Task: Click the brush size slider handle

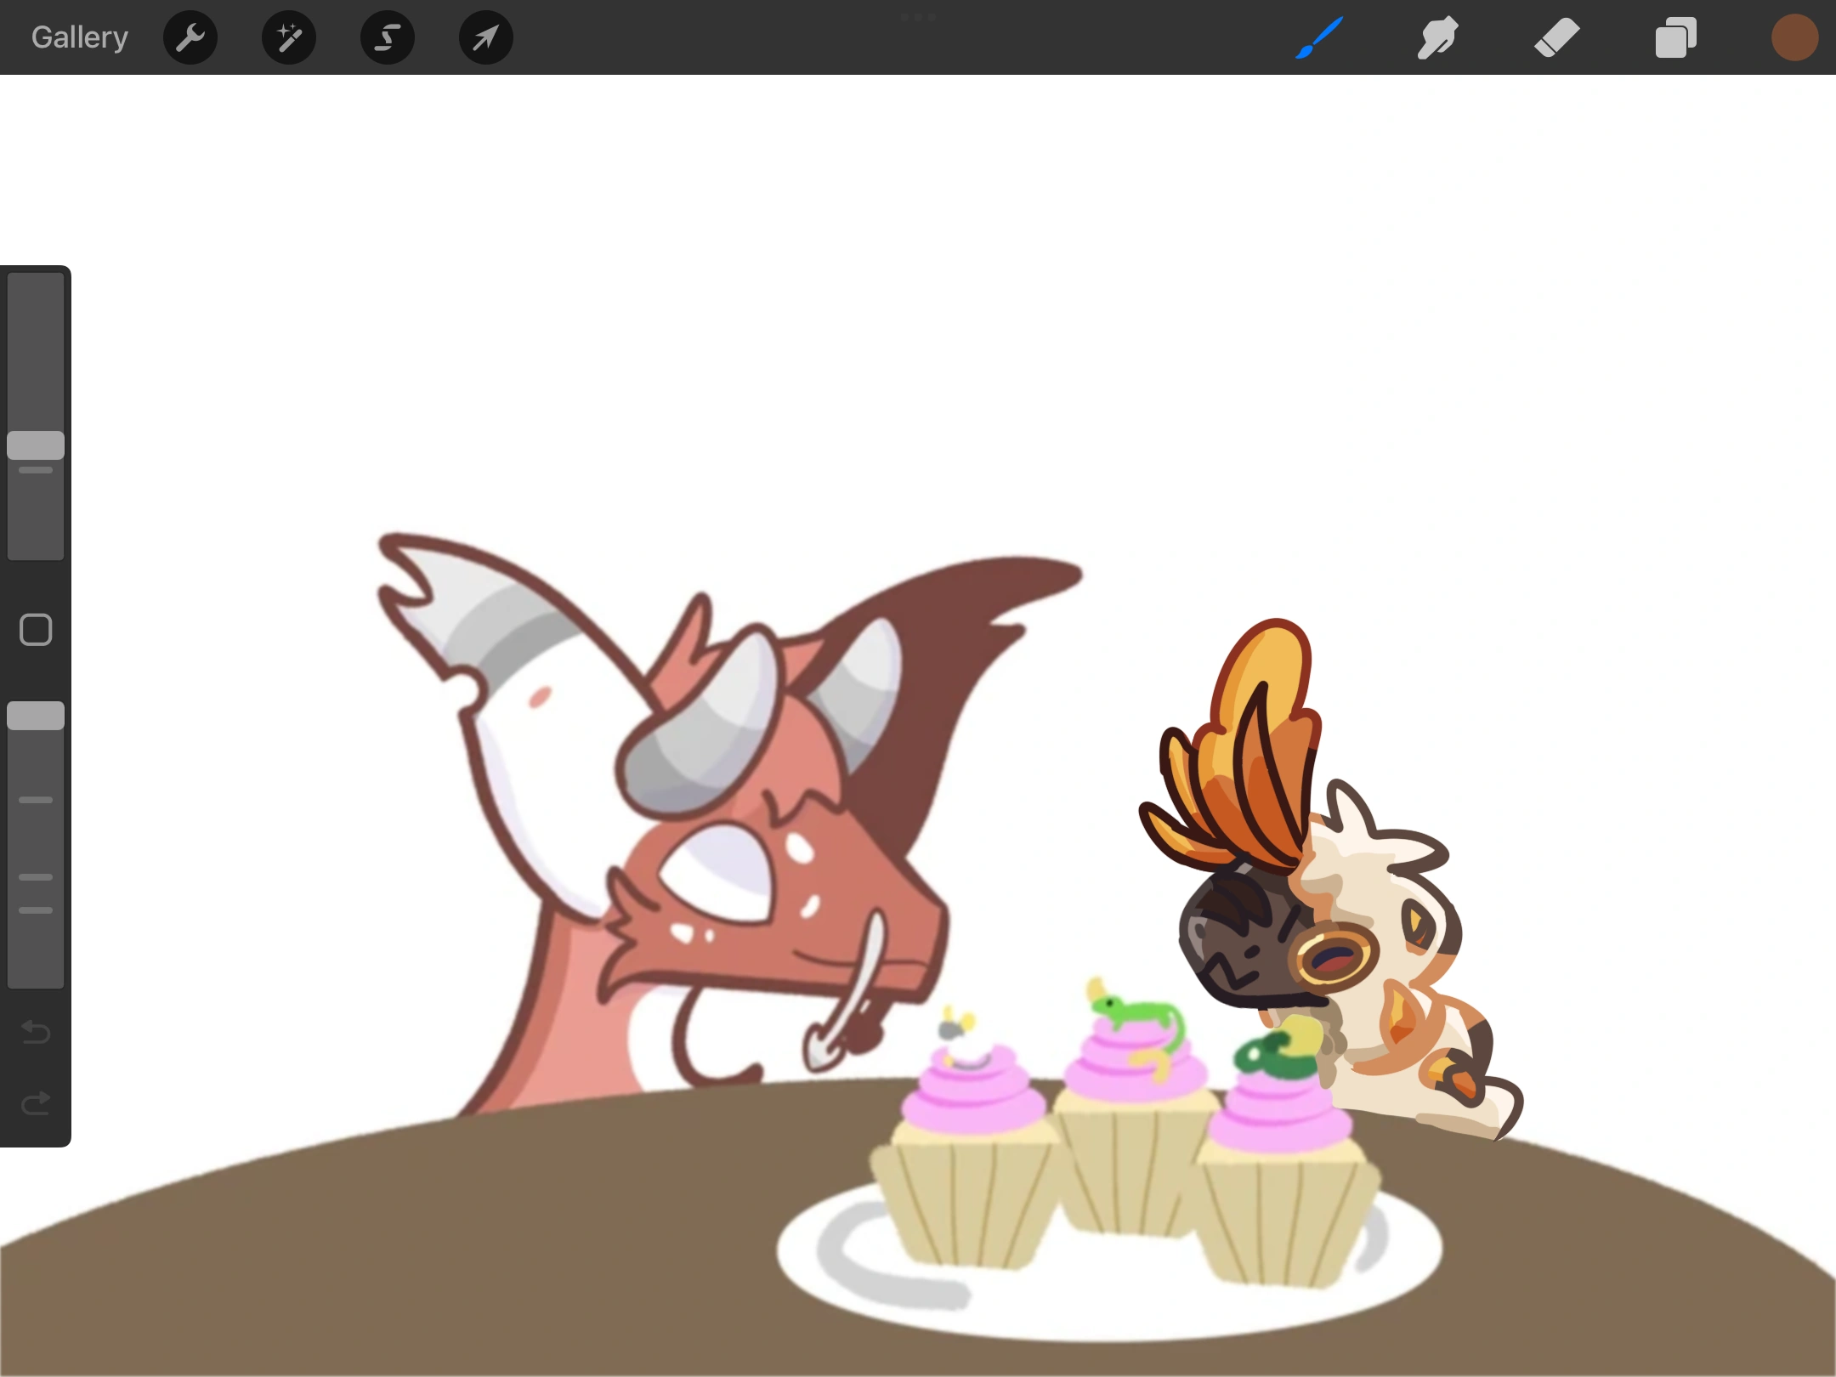Action: [36, 445]
